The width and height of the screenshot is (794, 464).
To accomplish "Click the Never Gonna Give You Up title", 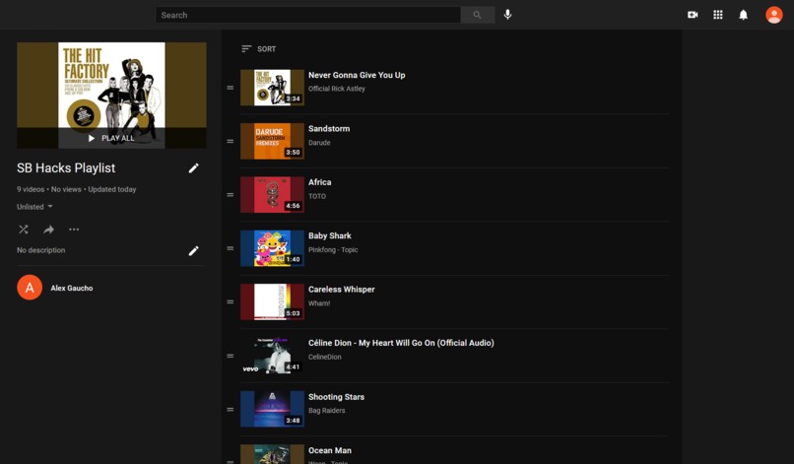I will tap(357, 75).
